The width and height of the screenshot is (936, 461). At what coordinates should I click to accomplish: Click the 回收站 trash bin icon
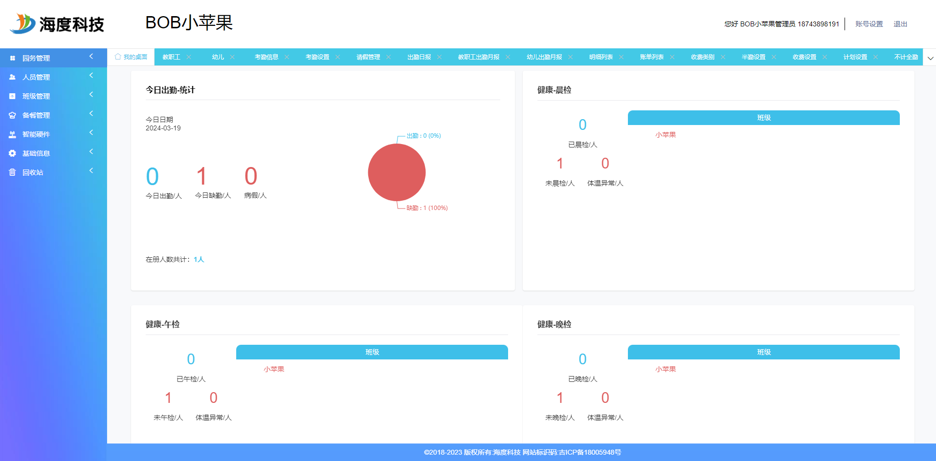click(13, 172)
